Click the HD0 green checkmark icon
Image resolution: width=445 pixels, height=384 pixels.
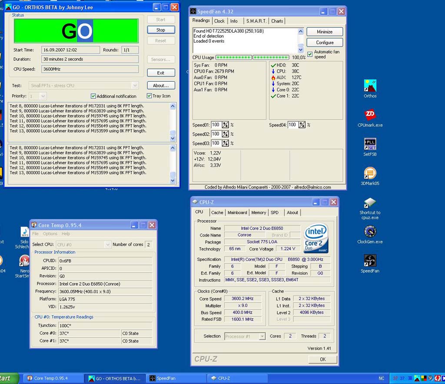point(273,65)
